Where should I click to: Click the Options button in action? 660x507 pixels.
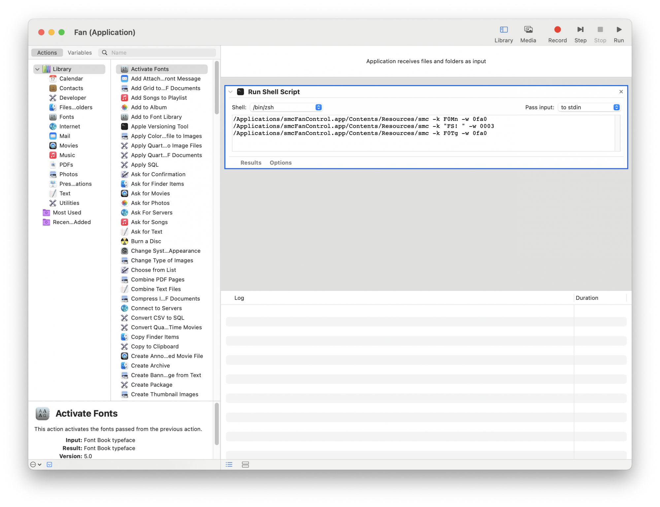tap(280, 163)
